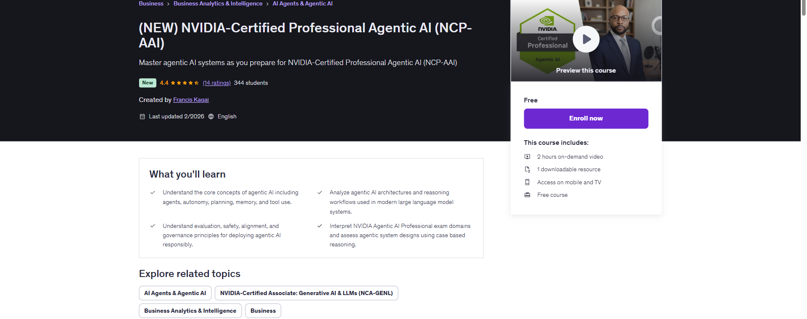Click the 'Explore related topics' heading
807x319 pixels.
(x=190, y=274)
